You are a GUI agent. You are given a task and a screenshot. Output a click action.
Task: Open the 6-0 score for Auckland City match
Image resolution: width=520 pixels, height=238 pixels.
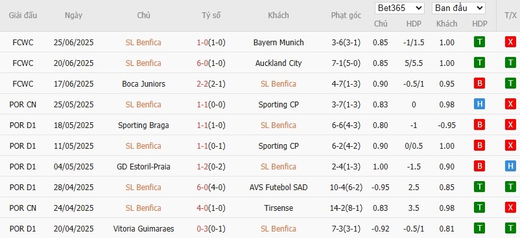[x=202, y=63]
